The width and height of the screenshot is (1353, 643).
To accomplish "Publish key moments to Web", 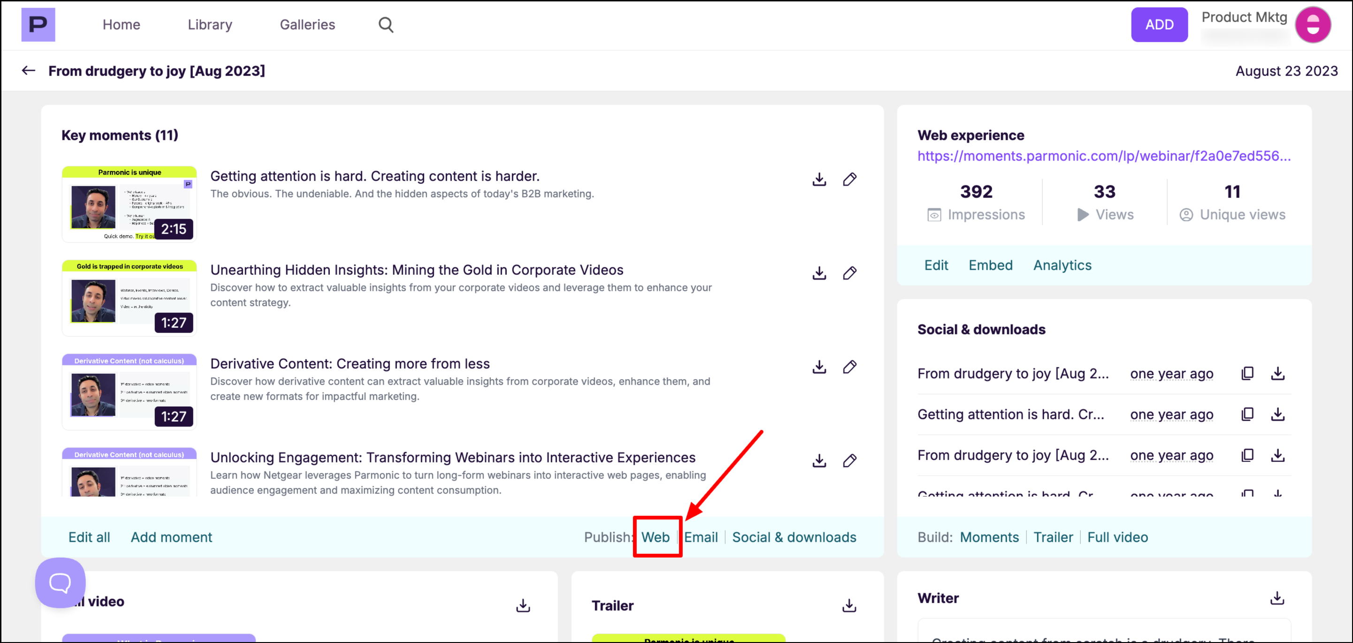I will point(655,537).
